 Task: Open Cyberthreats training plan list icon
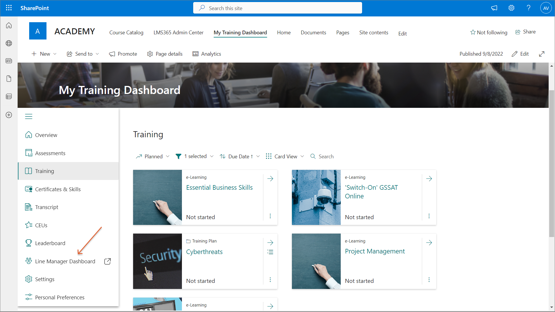270,252
